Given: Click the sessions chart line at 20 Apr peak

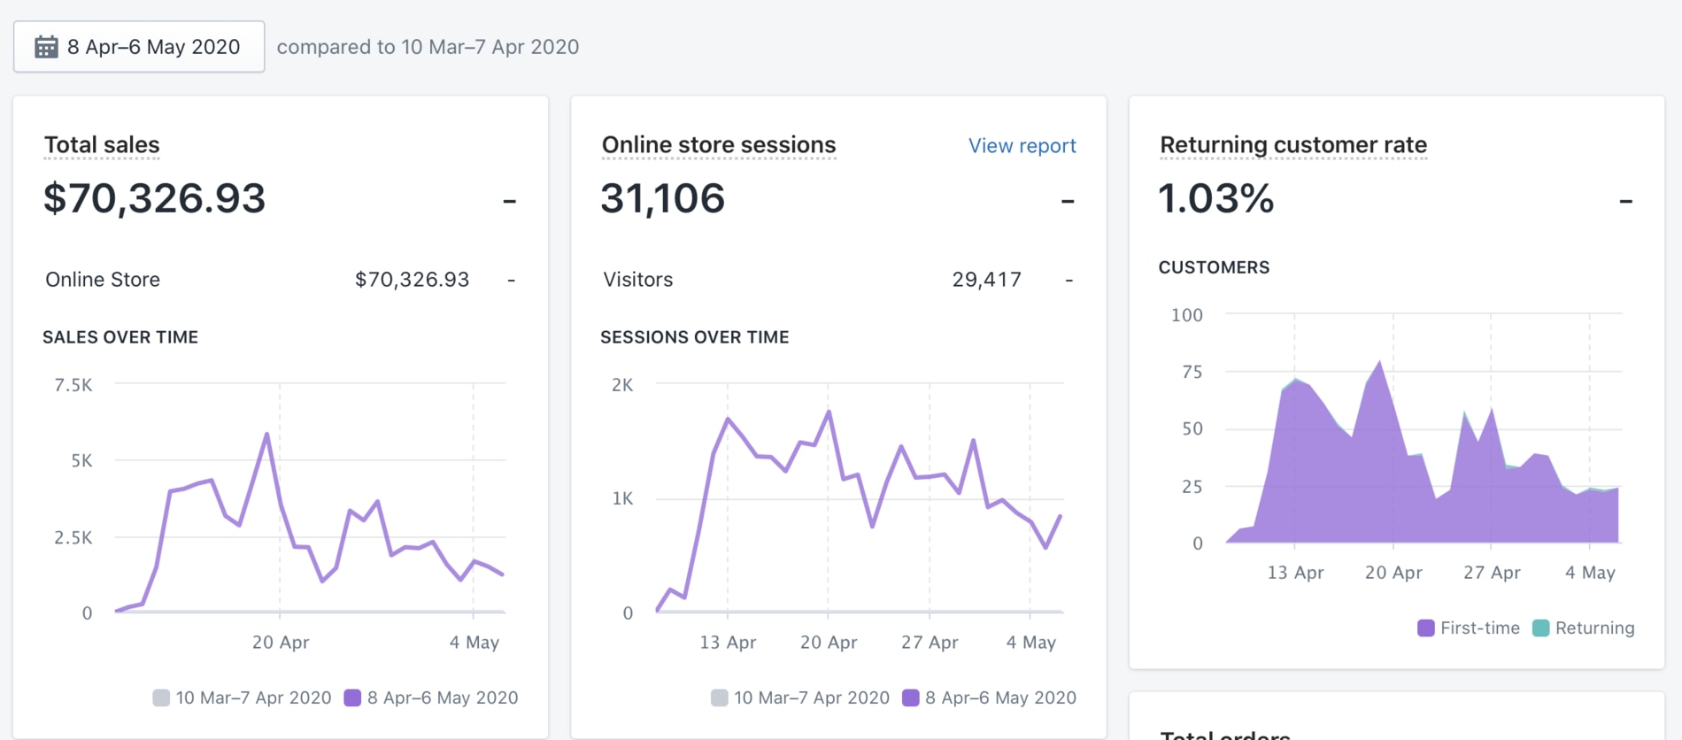Looking at the screenshot, I should (x=829, y=412).
